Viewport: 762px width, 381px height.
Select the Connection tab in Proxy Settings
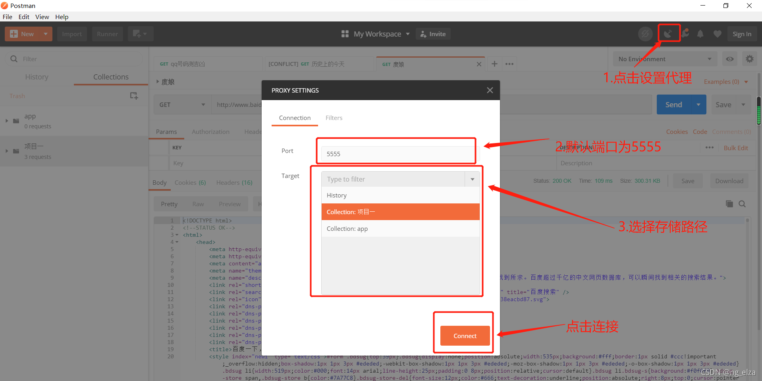point(295,118)
